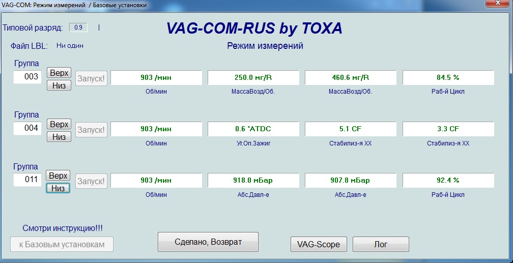Click the Типовой разряд 0.9 field
This screenshot has width=513, height=263.
tap(78, 27)
